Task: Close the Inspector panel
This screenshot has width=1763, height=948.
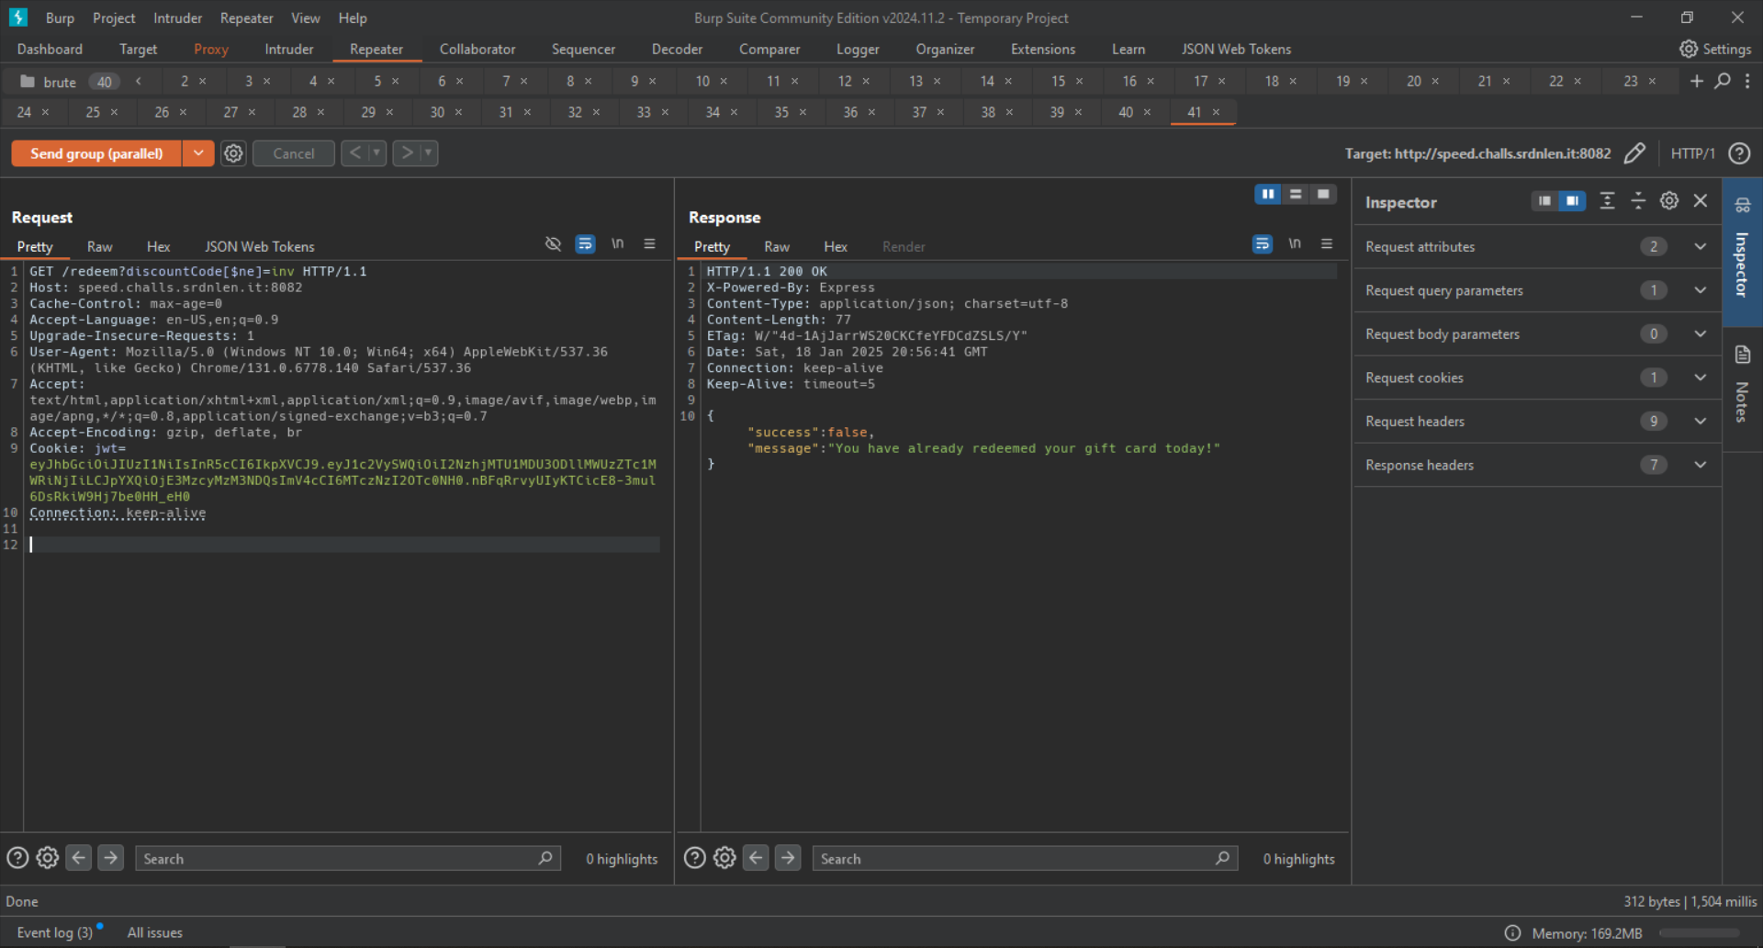Action: point(1701,201)
